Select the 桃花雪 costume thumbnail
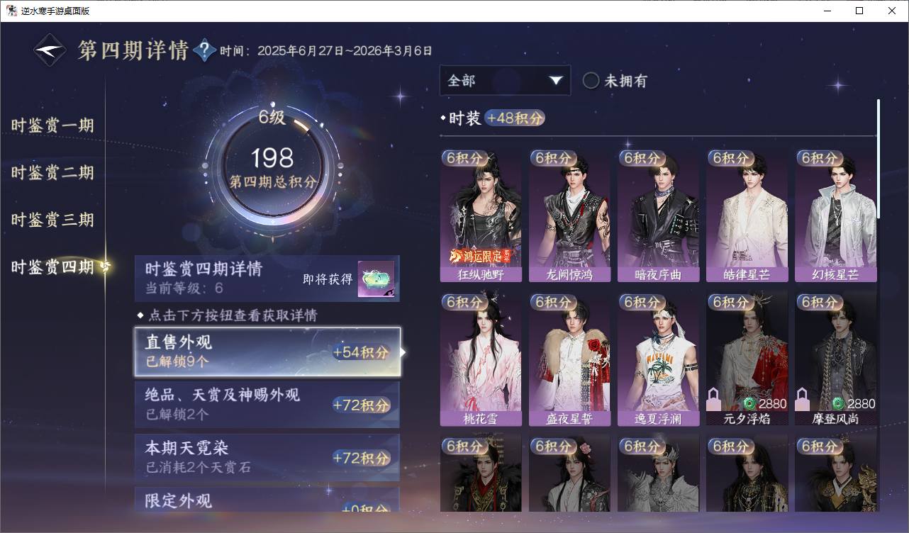 [481, 358]
